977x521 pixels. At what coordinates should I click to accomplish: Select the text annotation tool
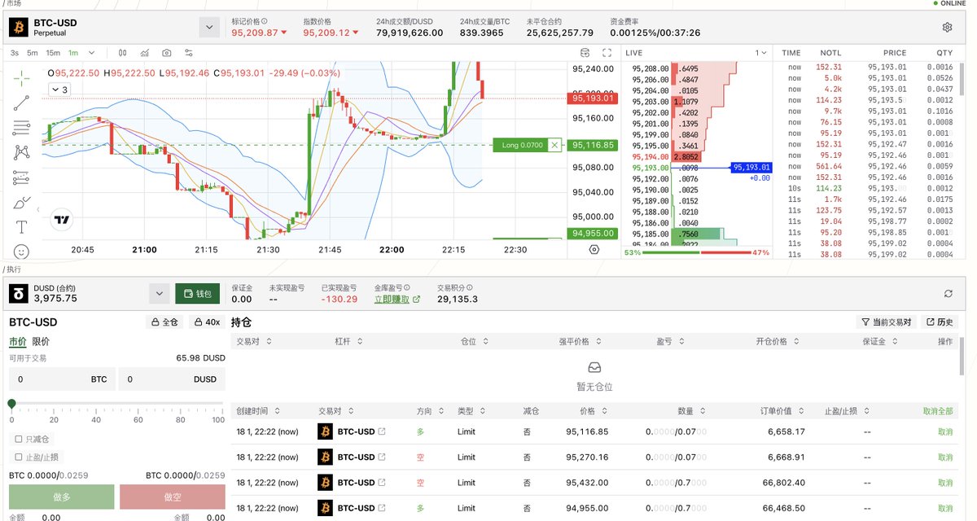click(21, 226)
